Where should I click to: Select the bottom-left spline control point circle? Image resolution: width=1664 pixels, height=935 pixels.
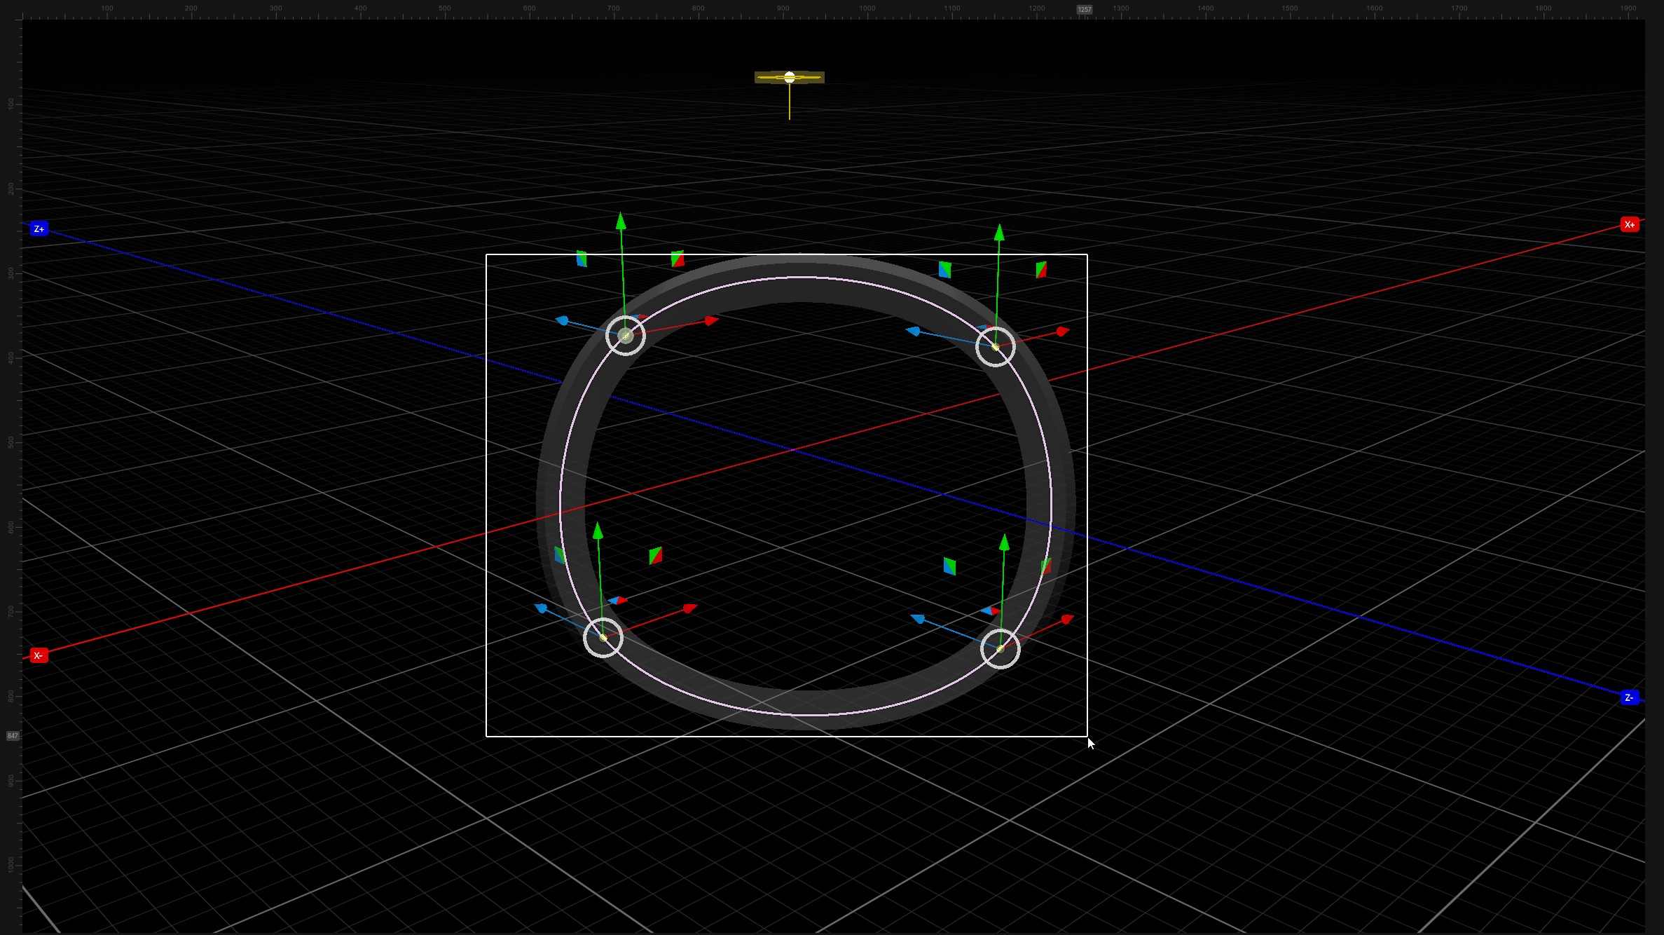pos(603,637)
